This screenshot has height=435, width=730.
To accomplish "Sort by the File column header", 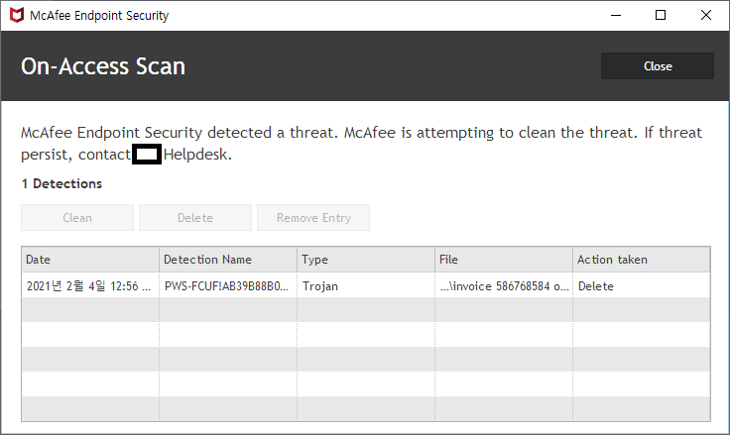I will click(504, 260).
